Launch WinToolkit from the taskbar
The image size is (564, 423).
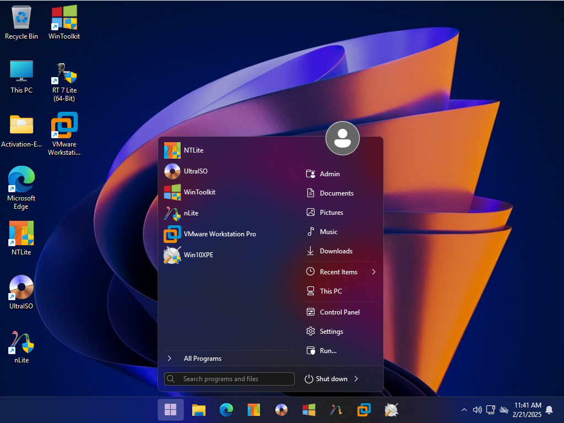pyautogui.click(x=309, y=410)
